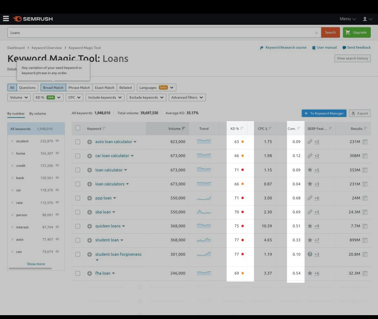
Task: Open SERP snapshot icon for fha loan
Action: point(365,273)
